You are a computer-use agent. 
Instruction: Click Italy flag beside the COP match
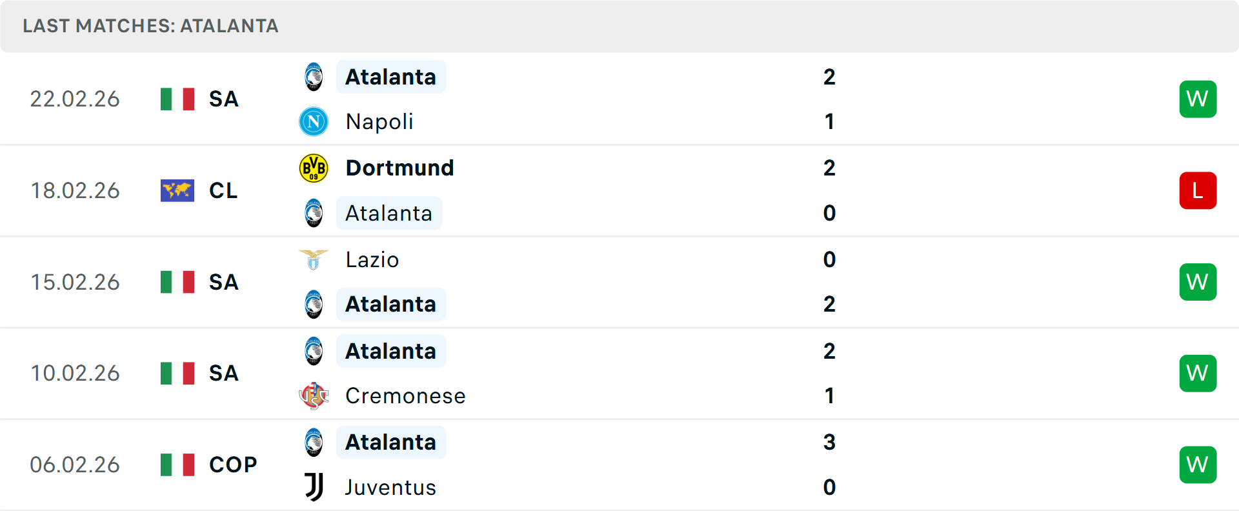[x=177, y=465]
